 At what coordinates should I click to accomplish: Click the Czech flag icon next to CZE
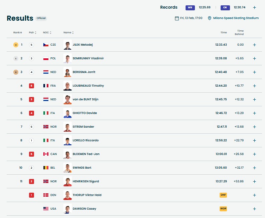(x=46, y=45)
